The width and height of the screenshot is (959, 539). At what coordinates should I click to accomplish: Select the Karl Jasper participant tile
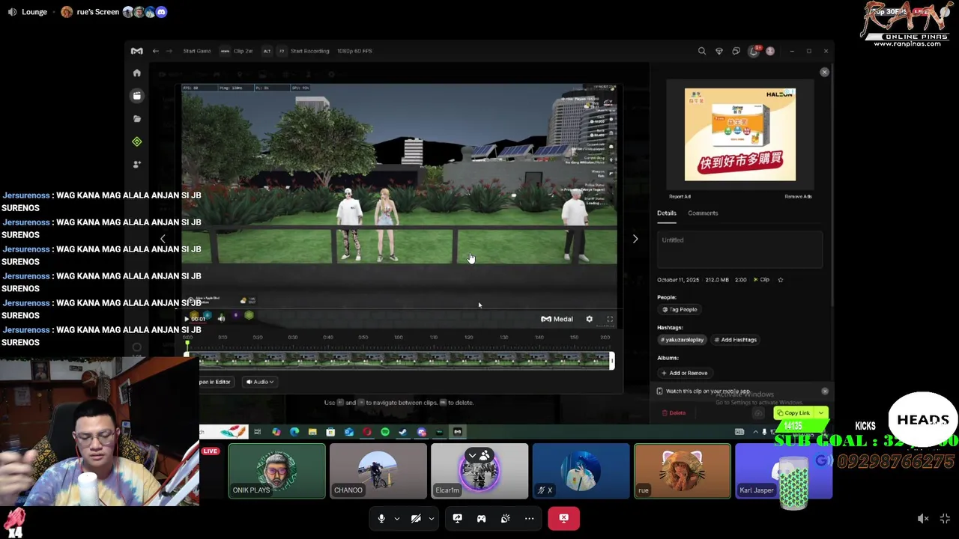tap(784, 471)
